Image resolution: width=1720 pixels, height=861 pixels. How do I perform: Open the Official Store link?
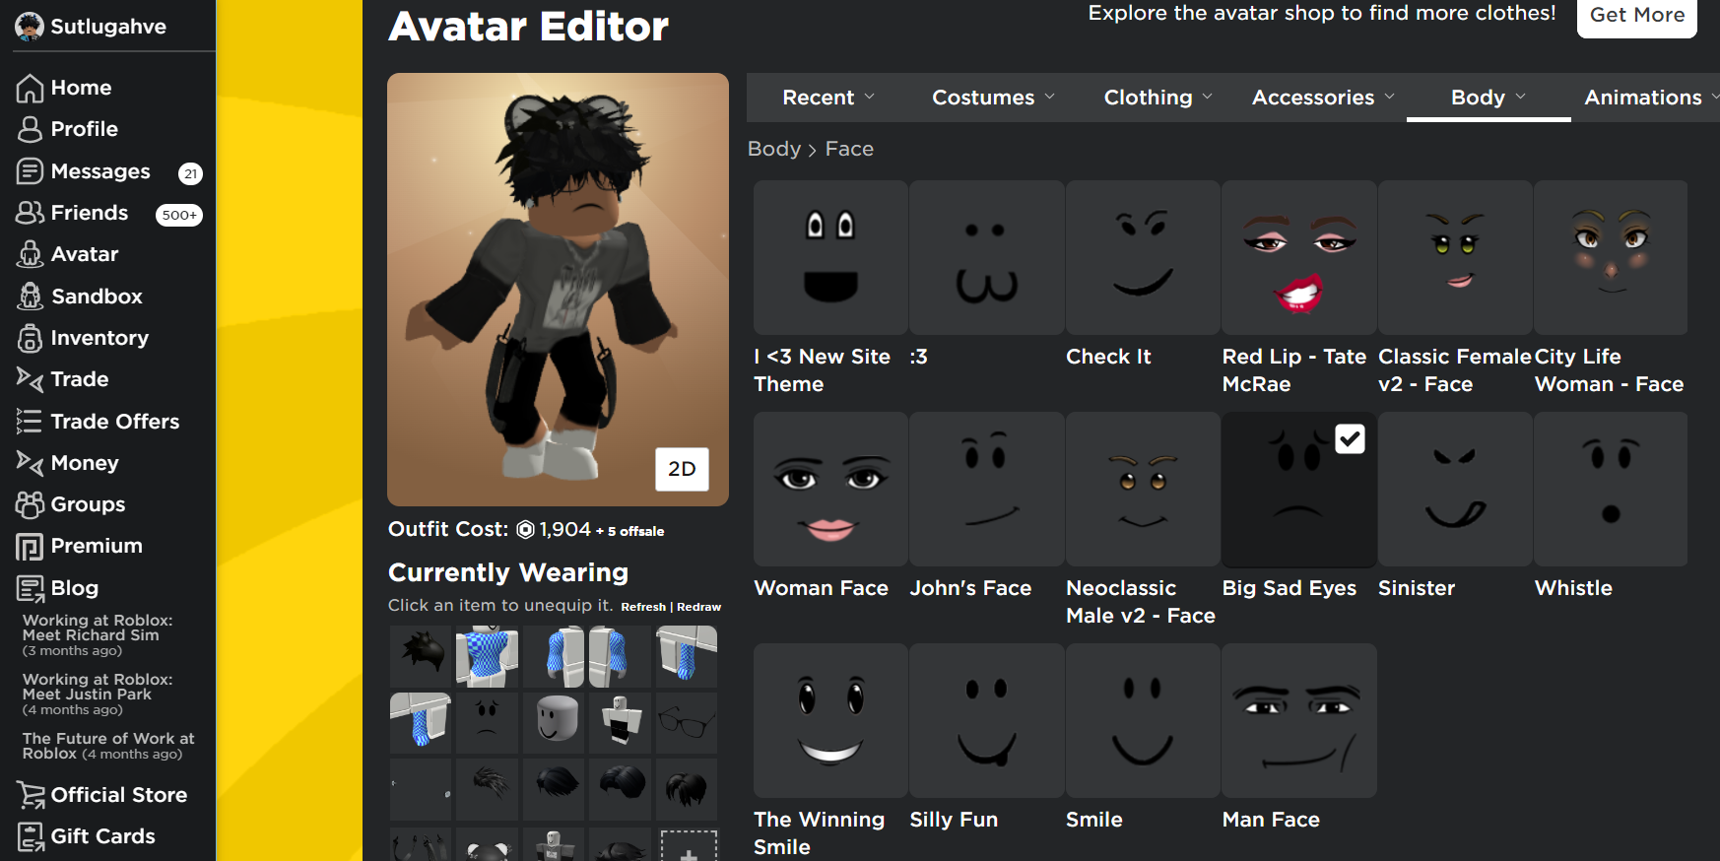tap(101, 795)
